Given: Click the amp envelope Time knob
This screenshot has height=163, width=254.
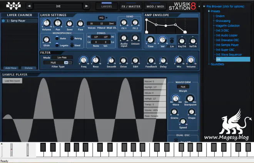Looking at the screenshot, I should [x=150, y=40].
